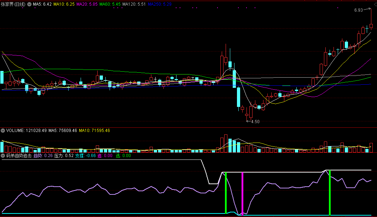The height and width of the screenshot is (217, 377).
Task: Click the 码弟趋势追击 indicator name
Action: pos(19,156)
